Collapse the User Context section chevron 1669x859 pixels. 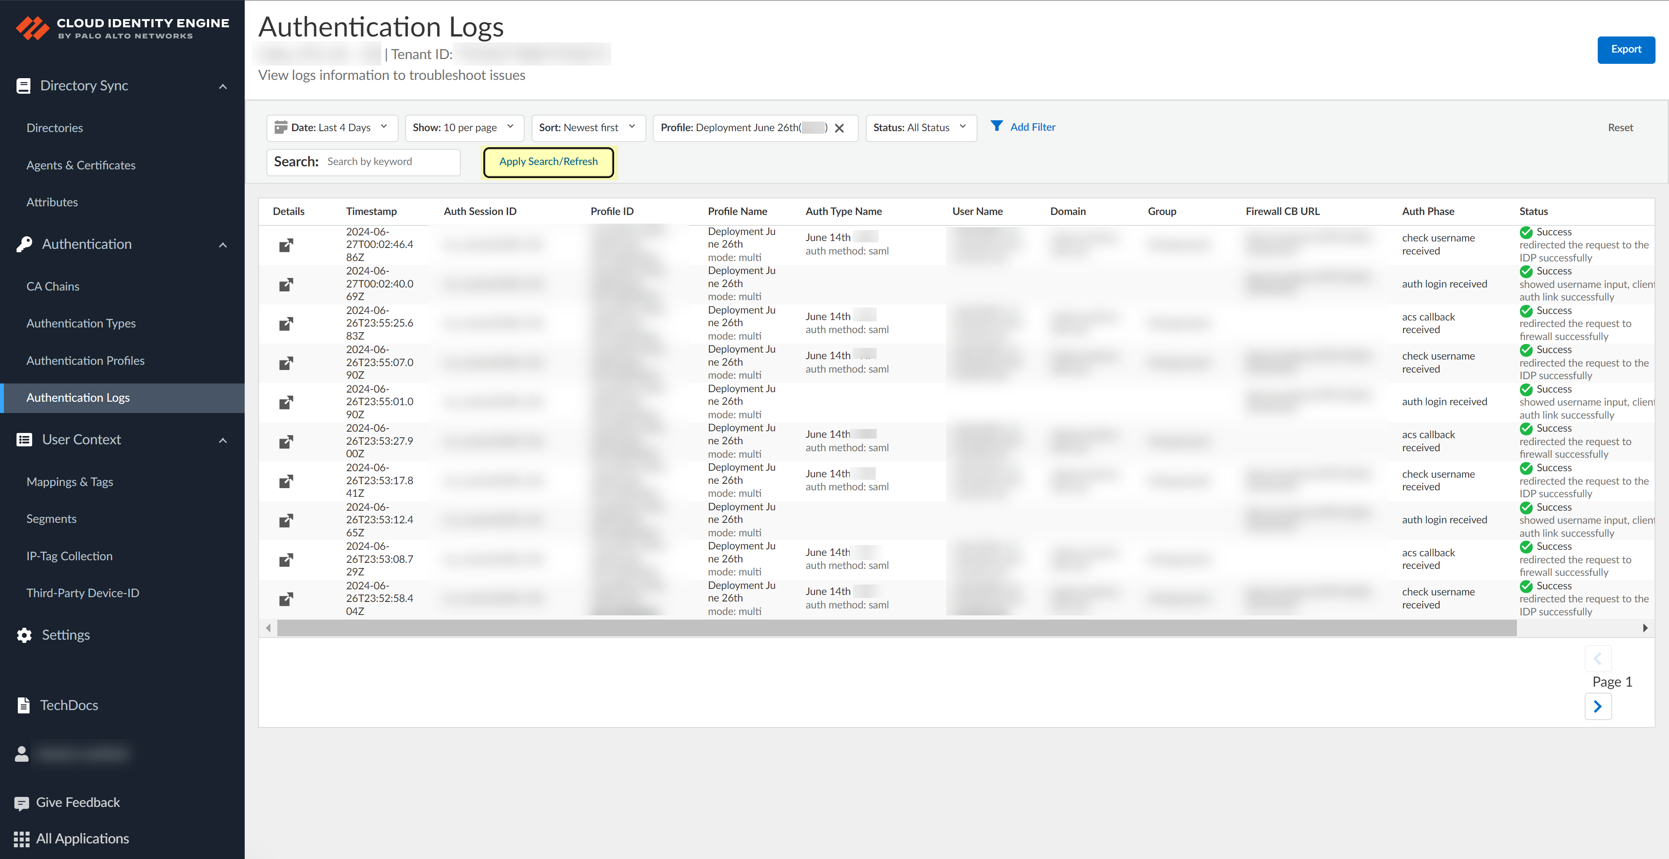pos(223,440)
